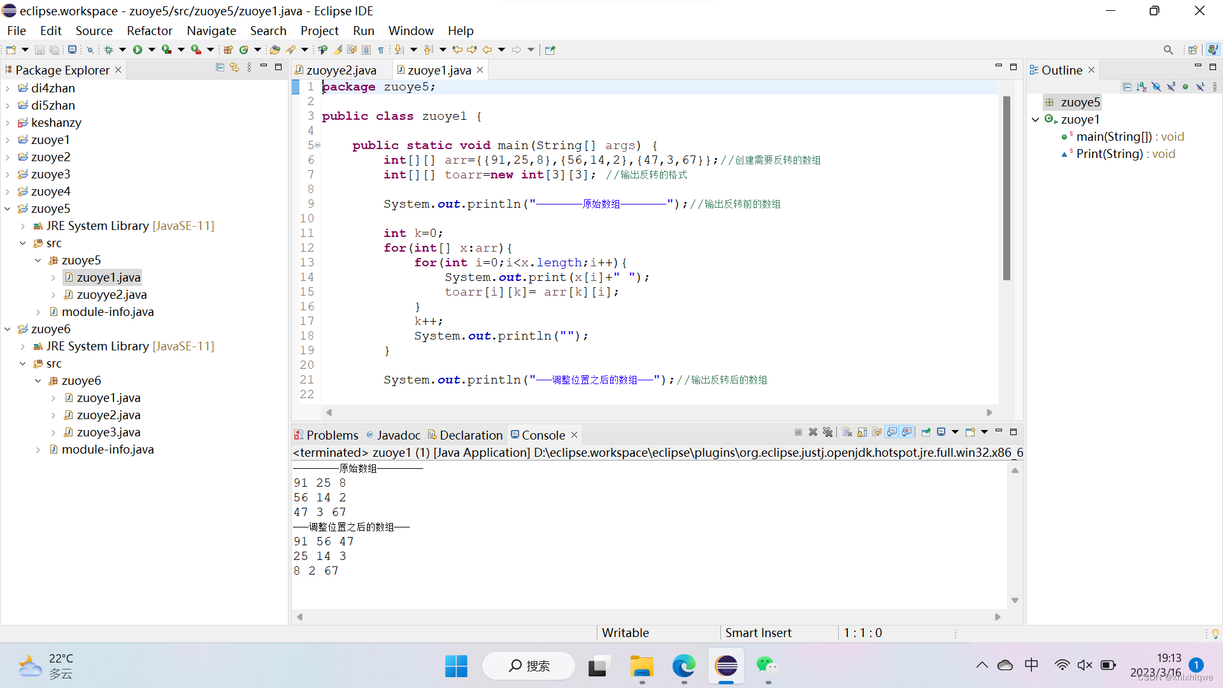Click Remove All Terminated Launches icon
This screenshot has width=1223, height=688.
pos(827,433)
